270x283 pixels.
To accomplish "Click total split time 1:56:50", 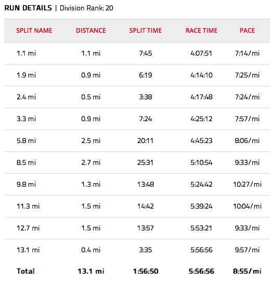I will (146, 271).
